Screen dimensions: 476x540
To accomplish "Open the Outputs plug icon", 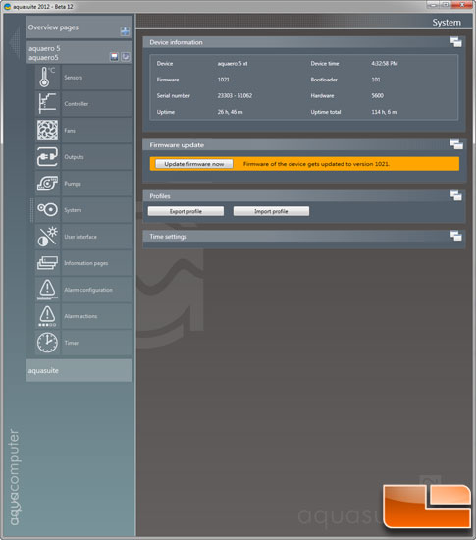I will pos(47,157).
